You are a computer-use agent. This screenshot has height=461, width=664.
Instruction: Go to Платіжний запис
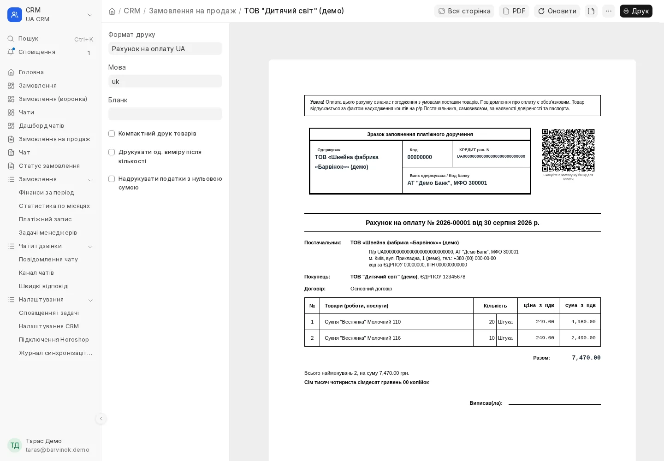[x=45, y=219]
